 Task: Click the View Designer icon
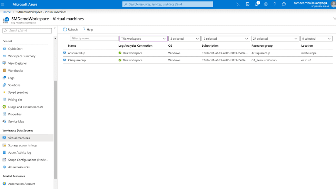coord(4,63)
